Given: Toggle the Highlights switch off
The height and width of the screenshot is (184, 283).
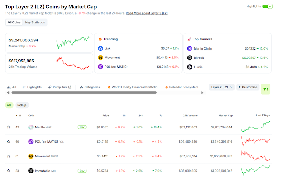Looking at the screenshot, I should tap(267, 6).
